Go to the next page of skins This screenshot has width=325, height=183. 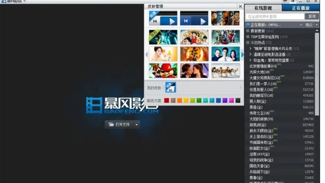(x=242, y=54)
